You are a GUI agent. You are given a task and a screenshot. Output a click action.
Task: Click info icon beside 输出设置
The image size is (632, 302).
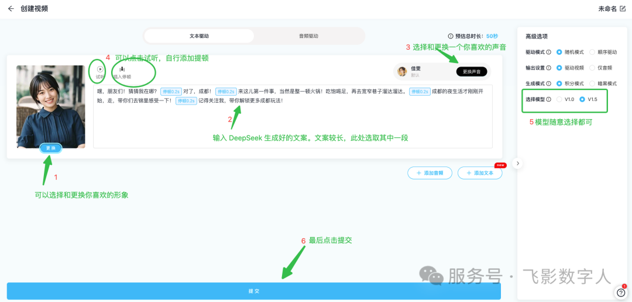point(548,68)
